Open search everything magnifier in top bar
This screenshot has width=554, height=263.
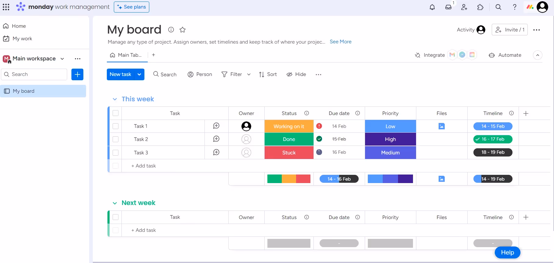[498, 7]
